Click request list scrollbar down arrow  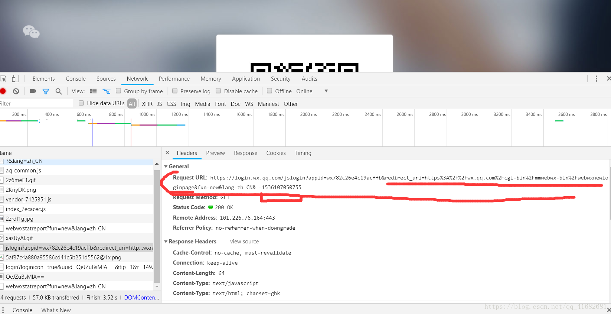click(x=157, y=287)
